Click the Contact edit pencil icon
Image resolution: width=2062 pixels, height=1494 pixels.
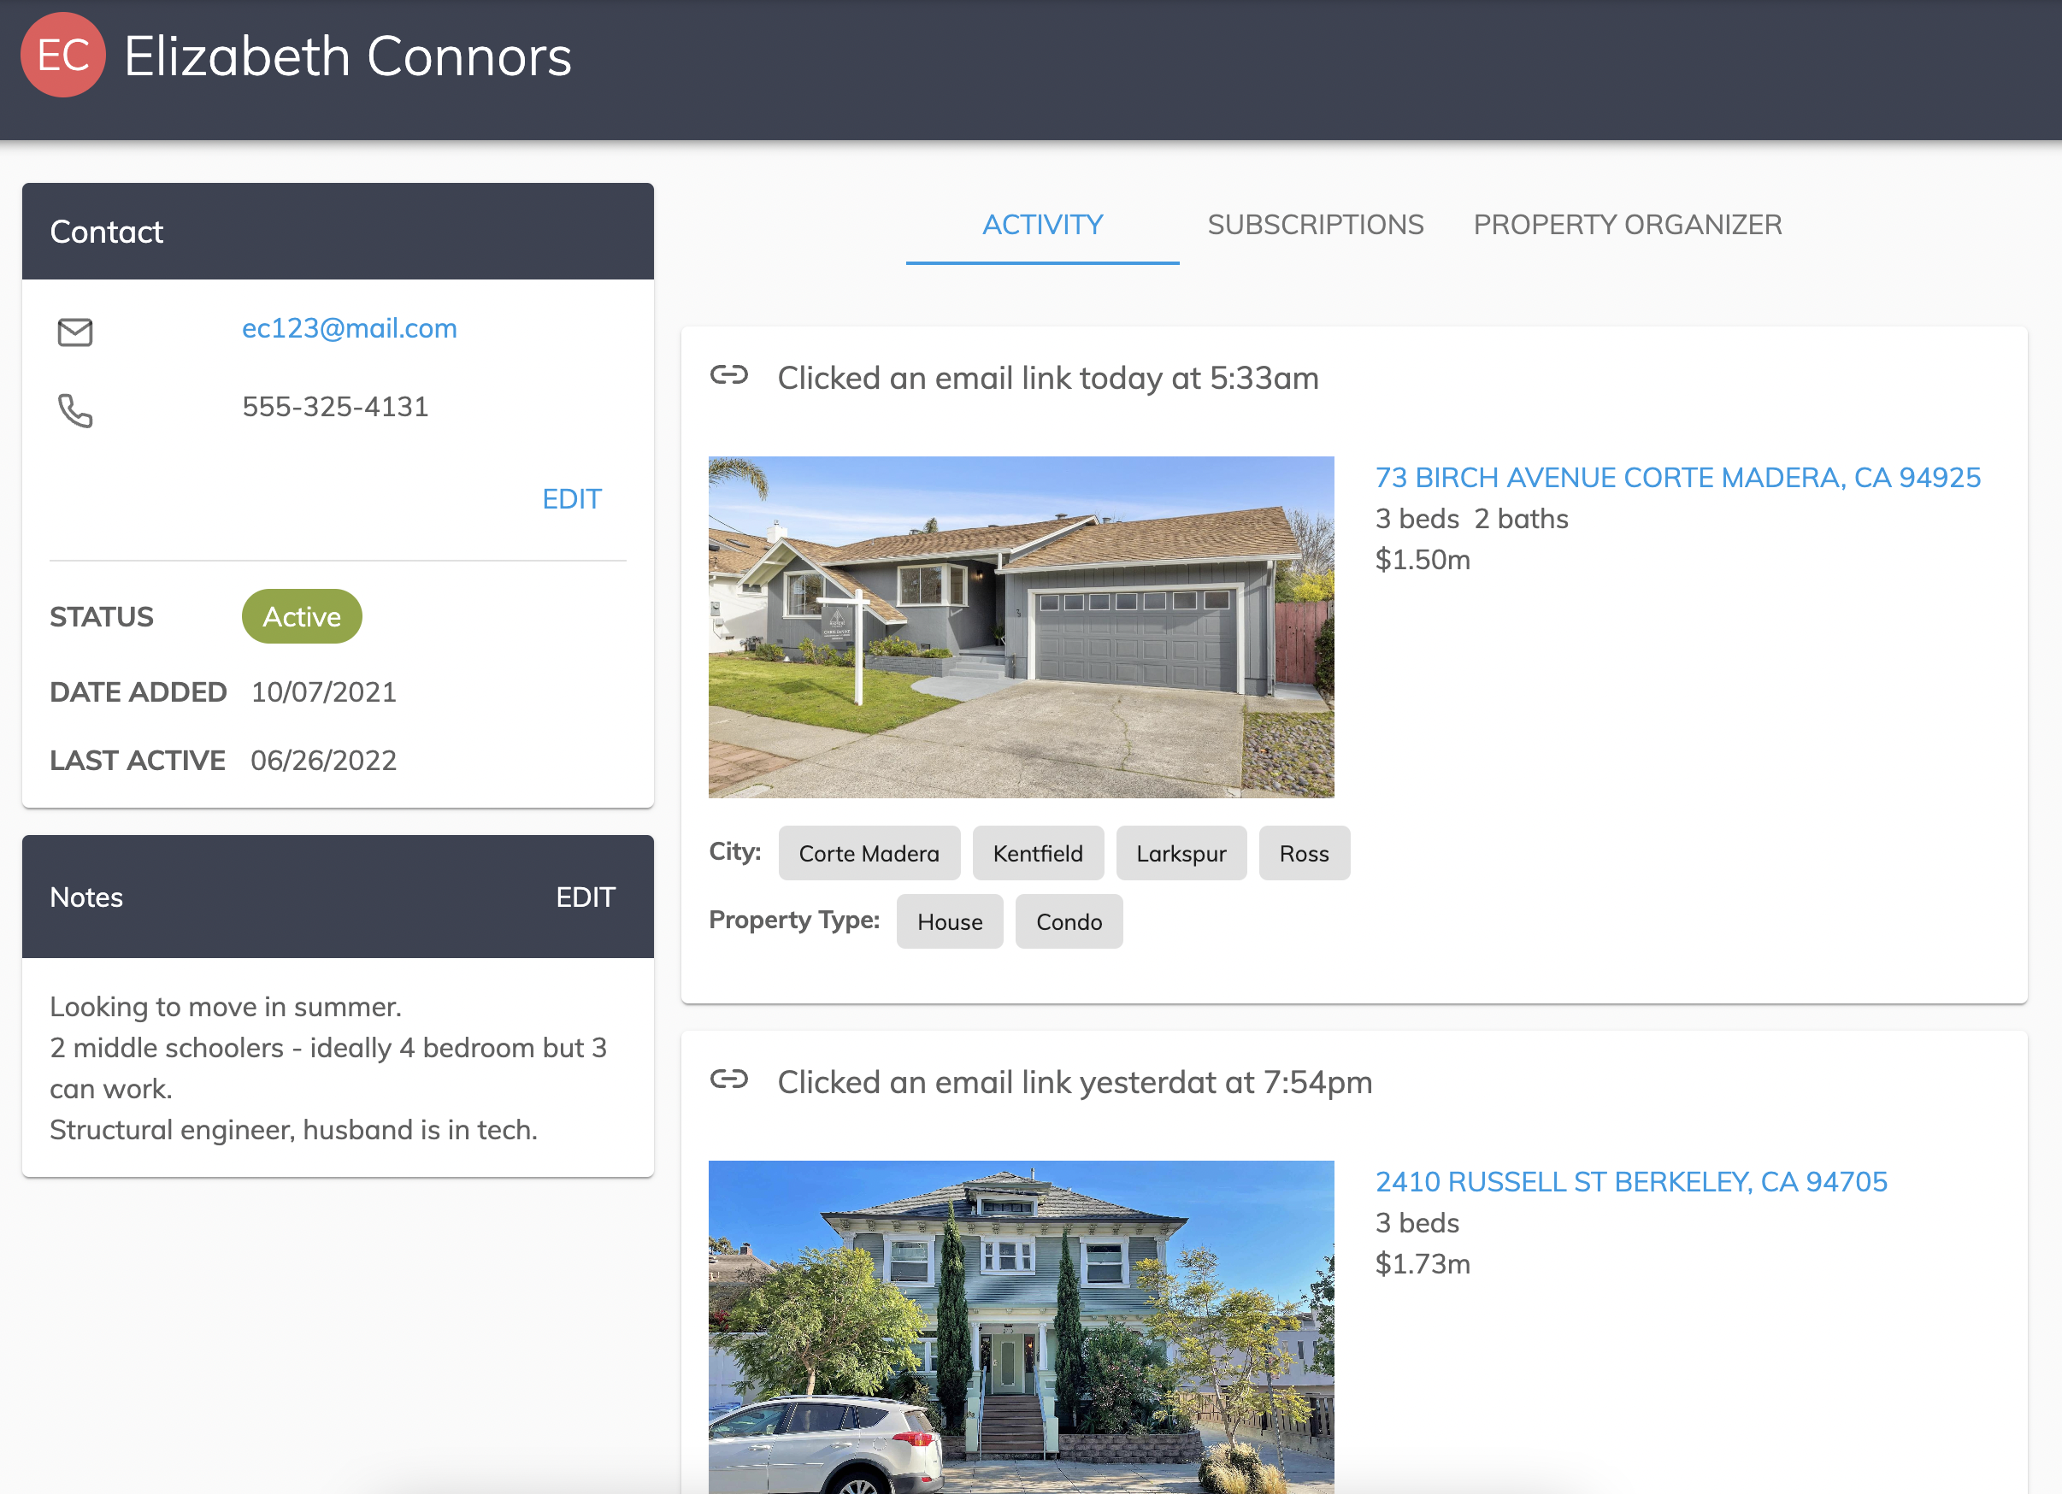[x=572, y=498]
